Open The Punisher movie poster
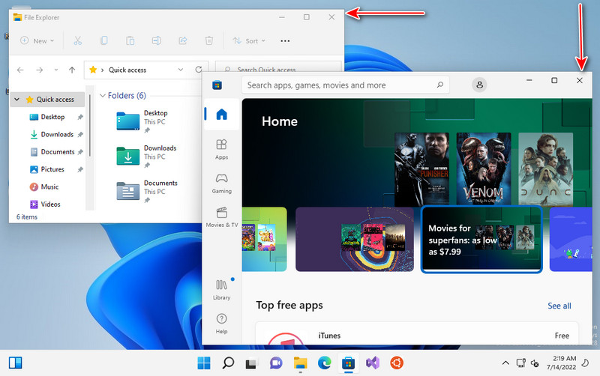This screenshot has height=376, width=600. [x=421, y=169]
